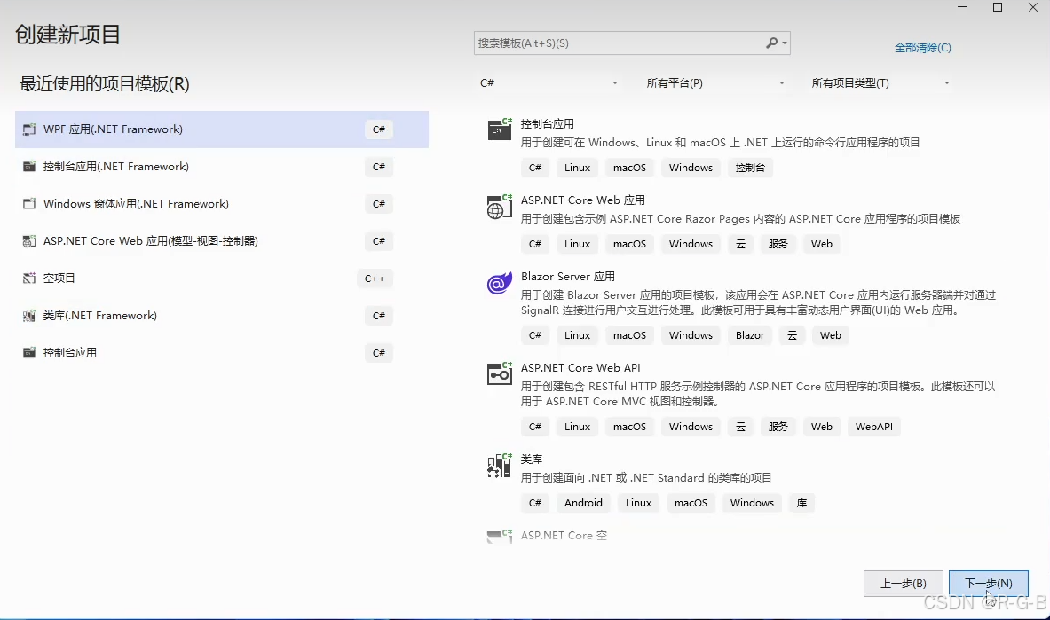The height and width of the screenshot is (620, 1050).
Task: Click the Android tag under 类库
Action: [583, 503]
